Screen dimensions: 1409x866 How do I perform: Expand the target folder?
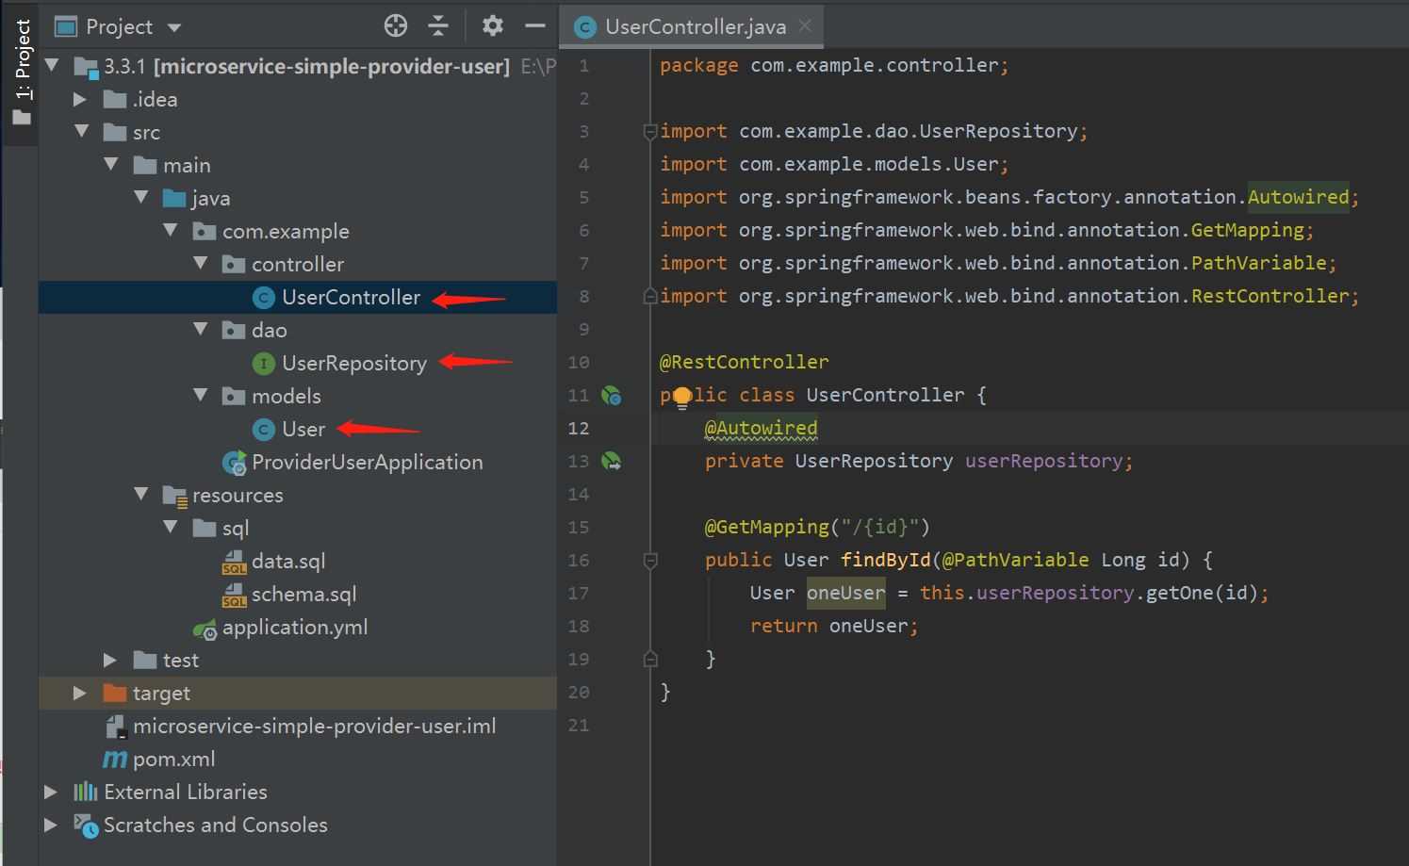80,694
